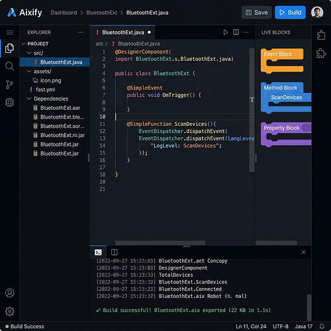Collapse the PROJECT section
The image size is (331, 331).
coord(23,44)
